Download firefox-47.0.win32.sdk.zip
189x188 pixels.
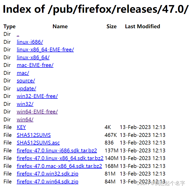[48, 174]
